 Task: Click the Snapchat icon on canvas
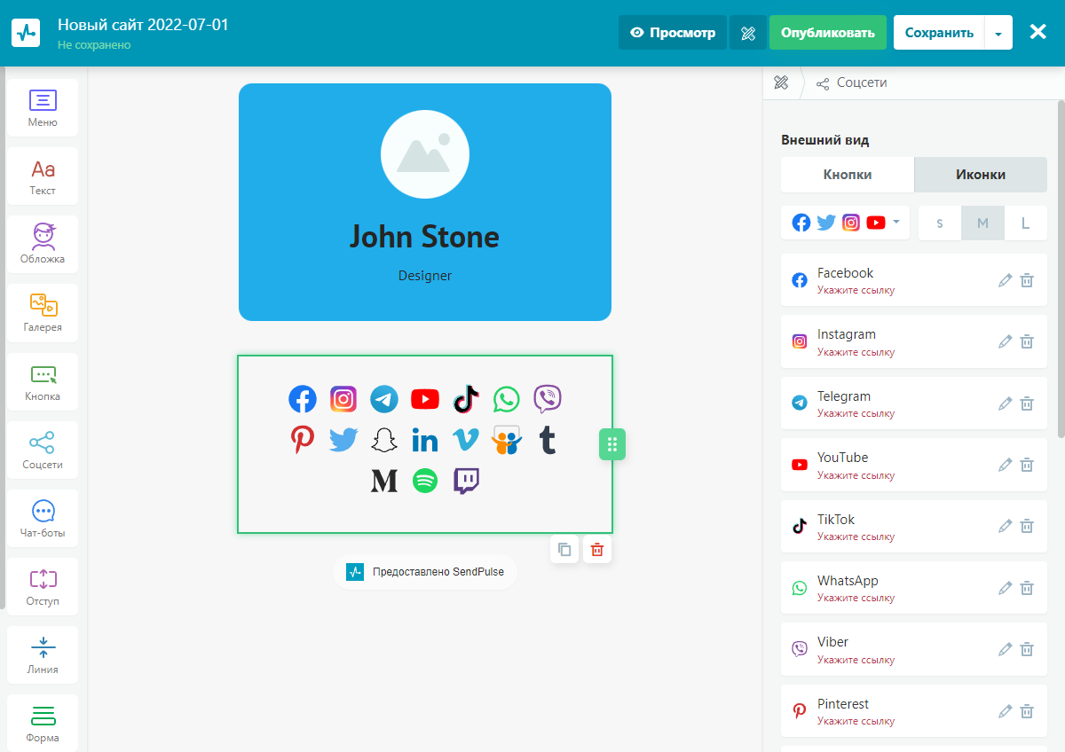384,440
